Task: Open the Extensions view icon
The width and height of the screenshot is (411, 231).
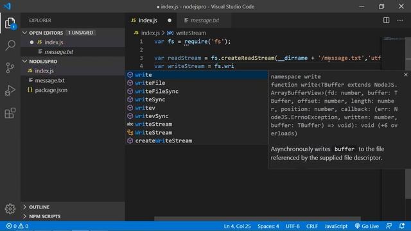Action: pos(10,113)
